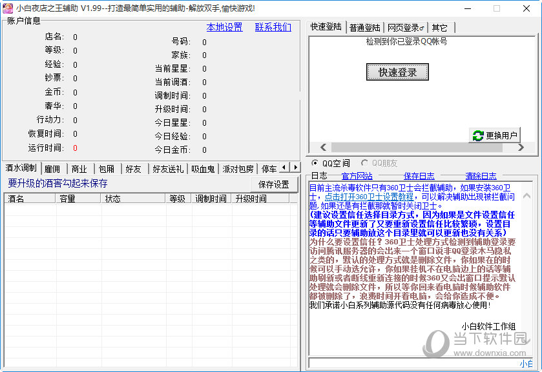Click the 等级 column header
Viewport: 542px width, 372px height.
(178, 199)
